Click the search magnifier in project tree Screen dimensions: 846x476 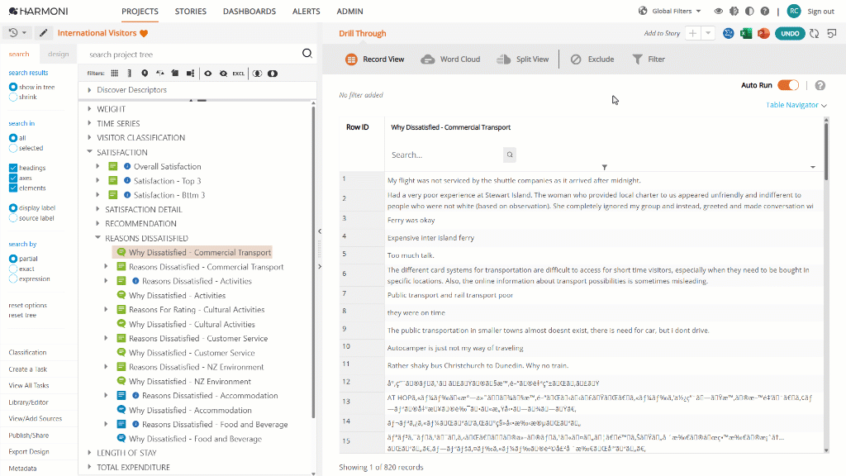[x=307, y=54]
